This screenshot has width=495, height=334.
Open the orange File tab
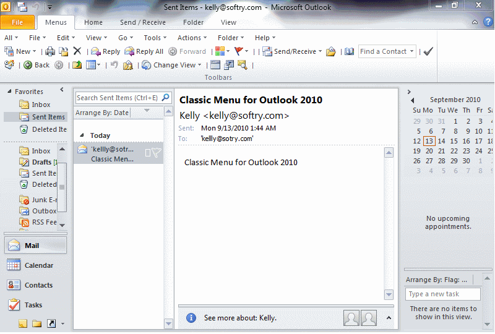tap(17, 22)
